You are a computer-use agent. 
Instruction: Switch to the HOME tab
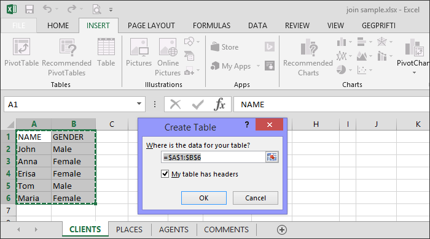coord(58,26)
